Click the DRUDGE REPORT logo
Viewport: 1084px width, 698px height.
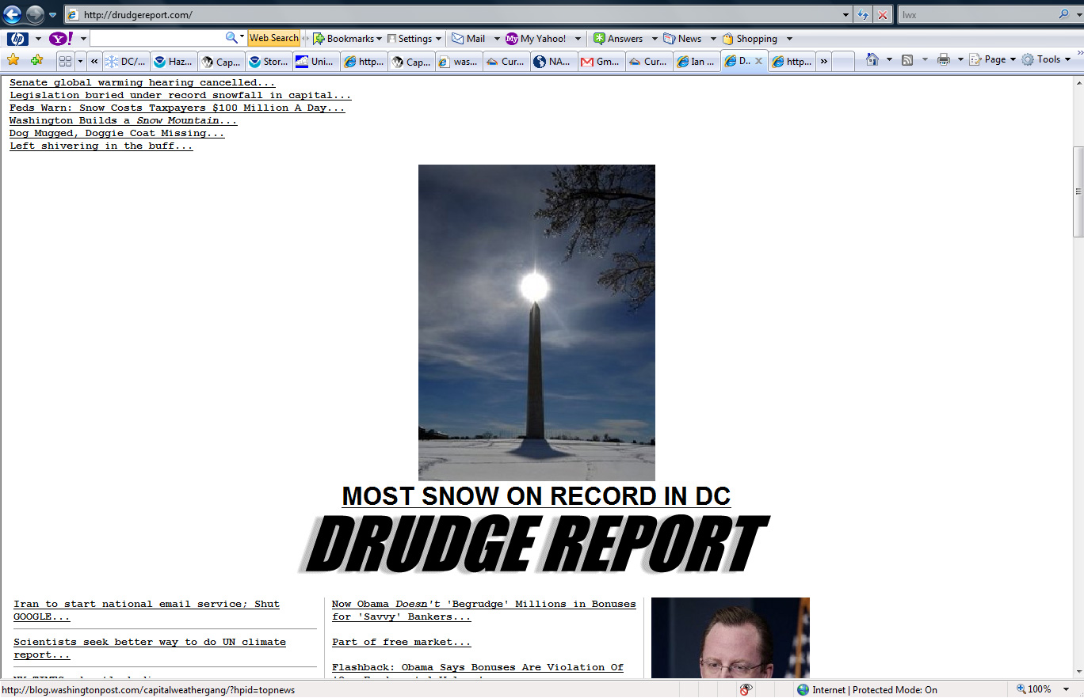click(x=534, y=544)
